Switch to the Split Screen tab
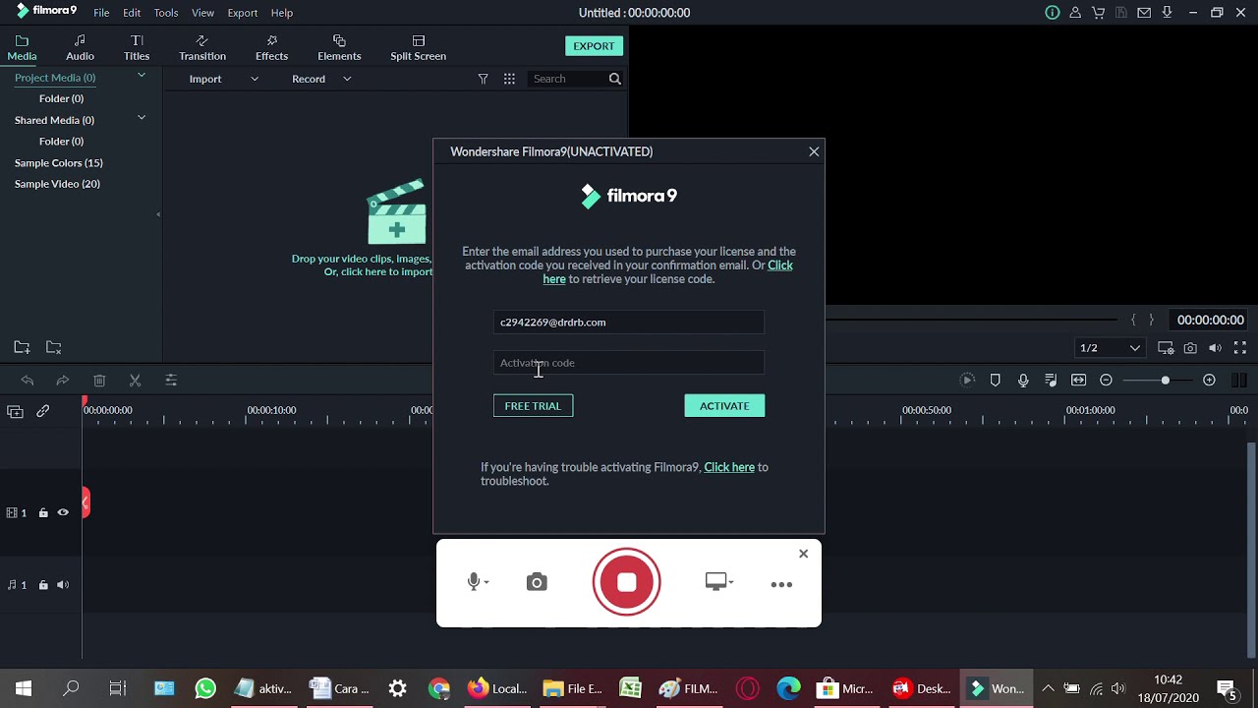The image size is (1258, 708). tap(418, 47)
